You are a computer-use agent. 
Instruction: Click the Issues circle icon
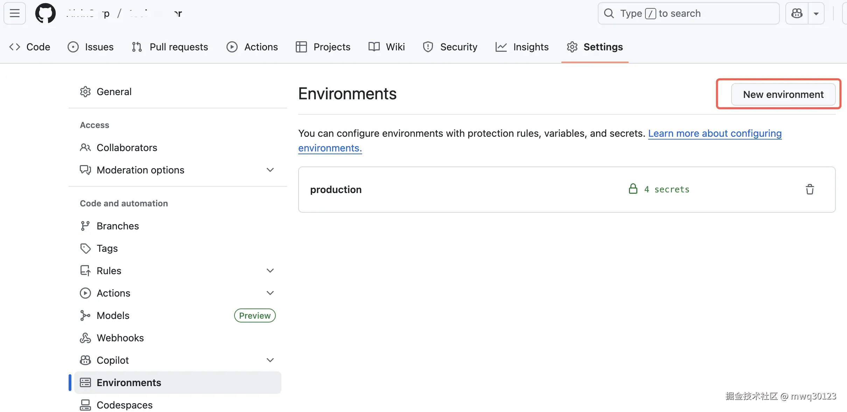click(73, 47)
